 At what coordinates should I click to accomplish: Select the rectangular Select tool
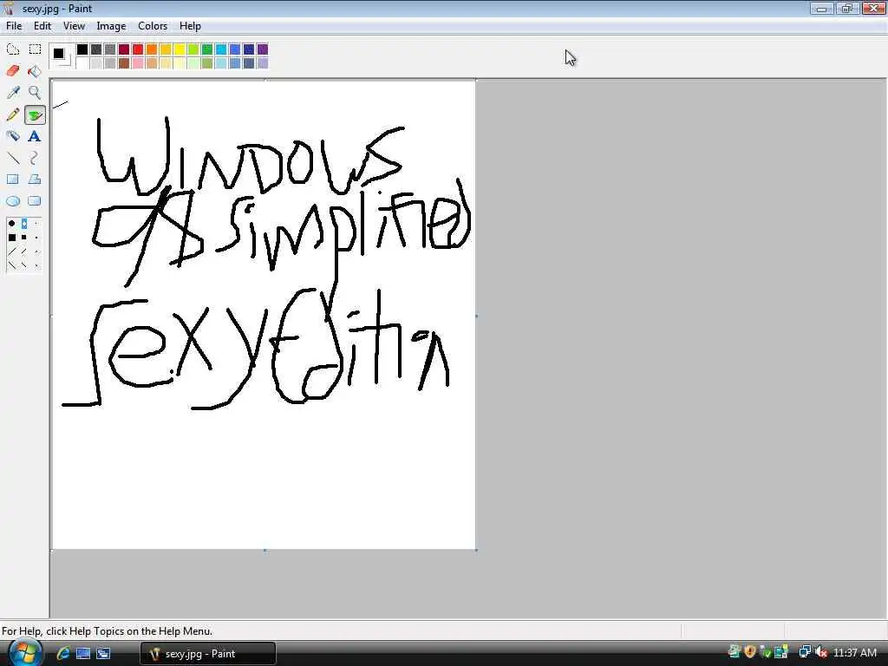point(35,49)
